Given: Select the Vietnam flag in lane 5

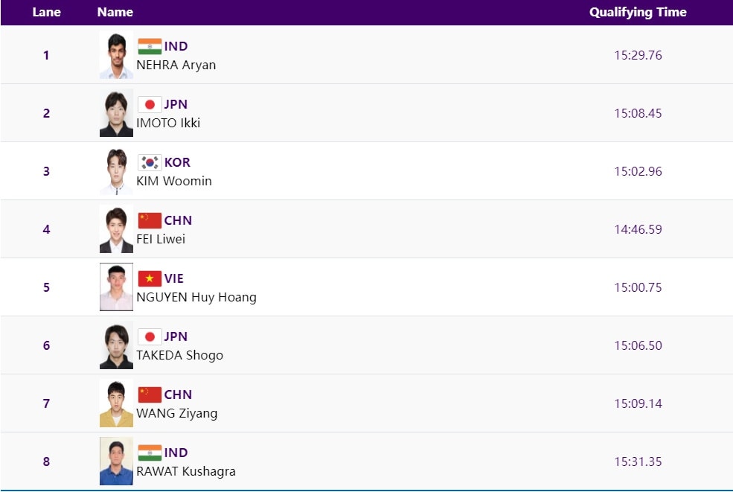Looking at the screenshot, I should click(x=150, y=278).
